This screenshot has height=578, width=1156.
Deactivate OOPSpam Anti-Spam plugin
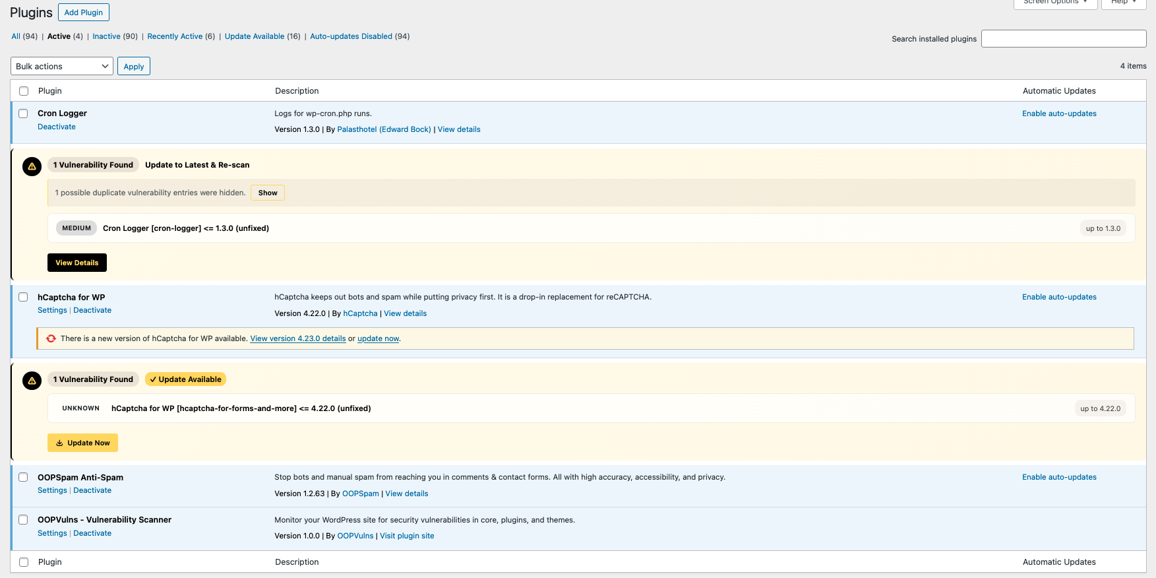coord(92,490)
